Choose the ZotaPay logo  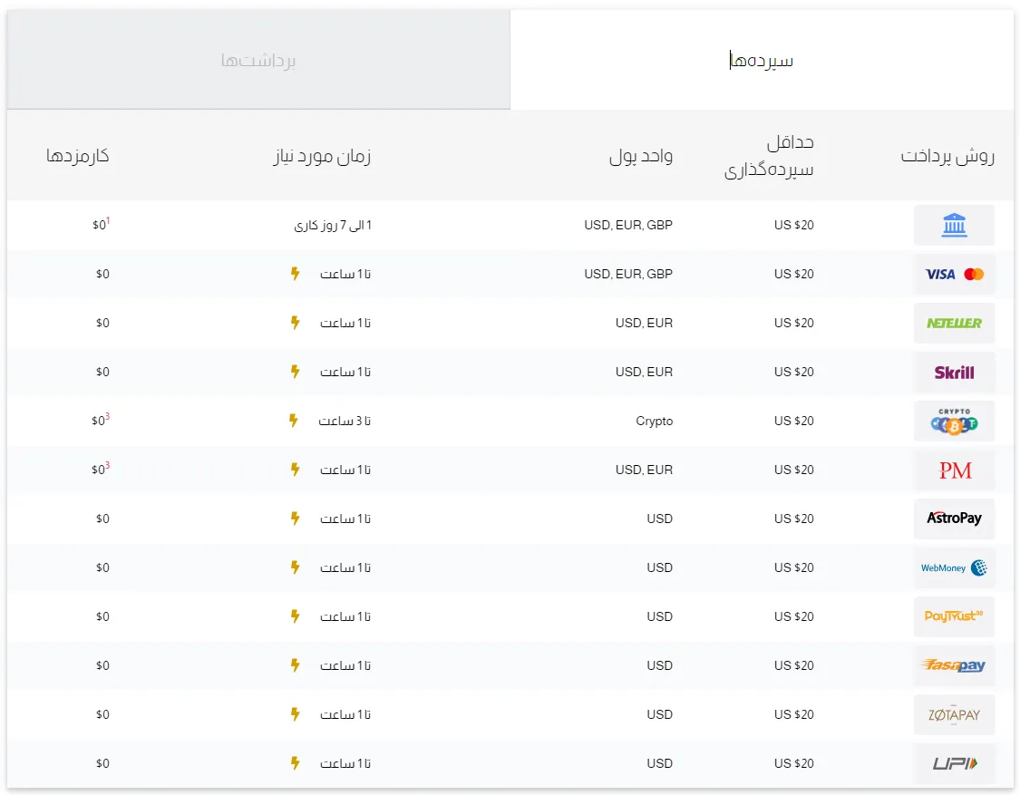click(x=954, y=714)
